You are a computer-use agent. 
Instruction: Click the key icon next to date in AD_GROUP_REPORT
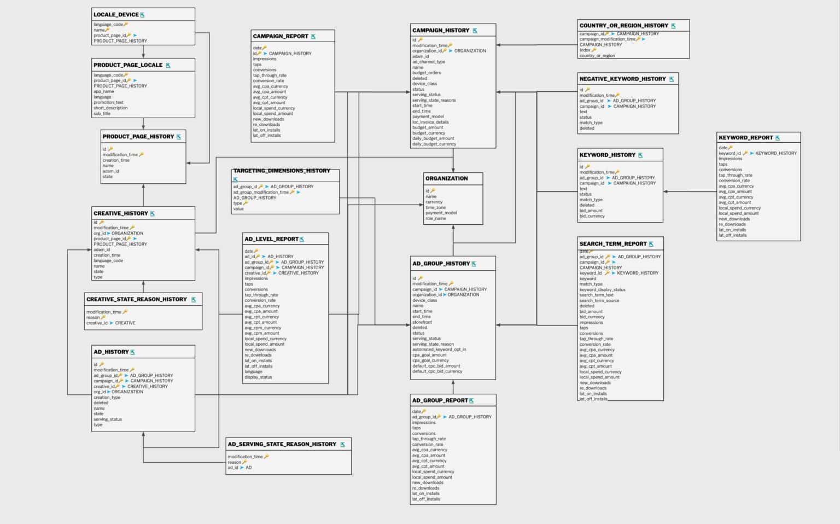tap(424, 411)
